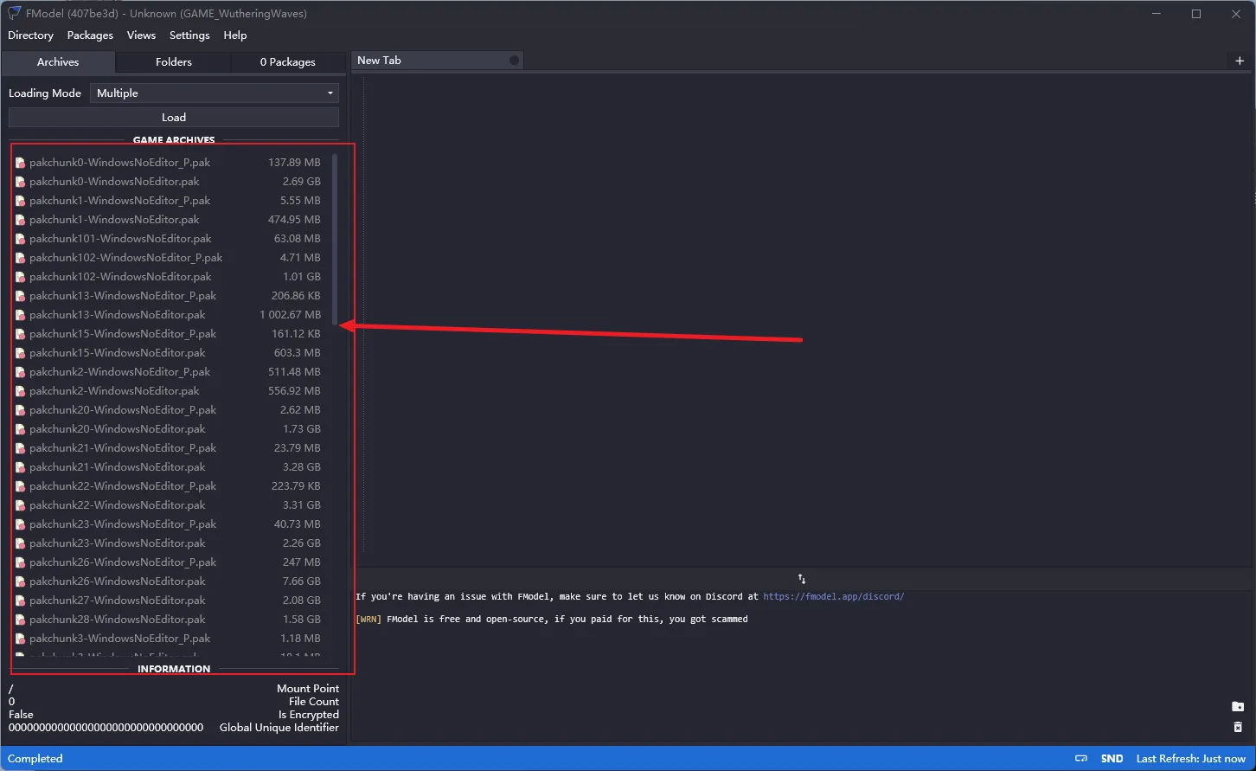The image size is (1256, 771).
Task: Open the Loading Mode dropdown
Action: click(215, 93)
